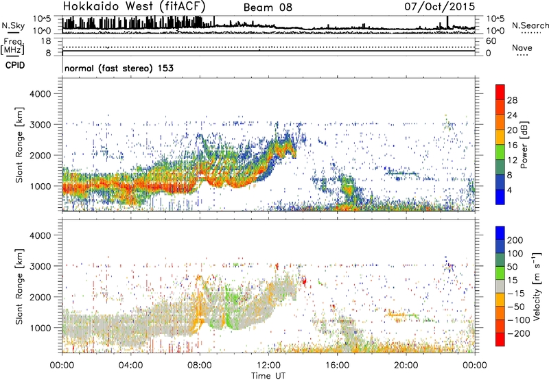This screenshot has width=549, height=380.
Task: Click the '-15' tick on Velocity color bar
Action: [516, 294]
